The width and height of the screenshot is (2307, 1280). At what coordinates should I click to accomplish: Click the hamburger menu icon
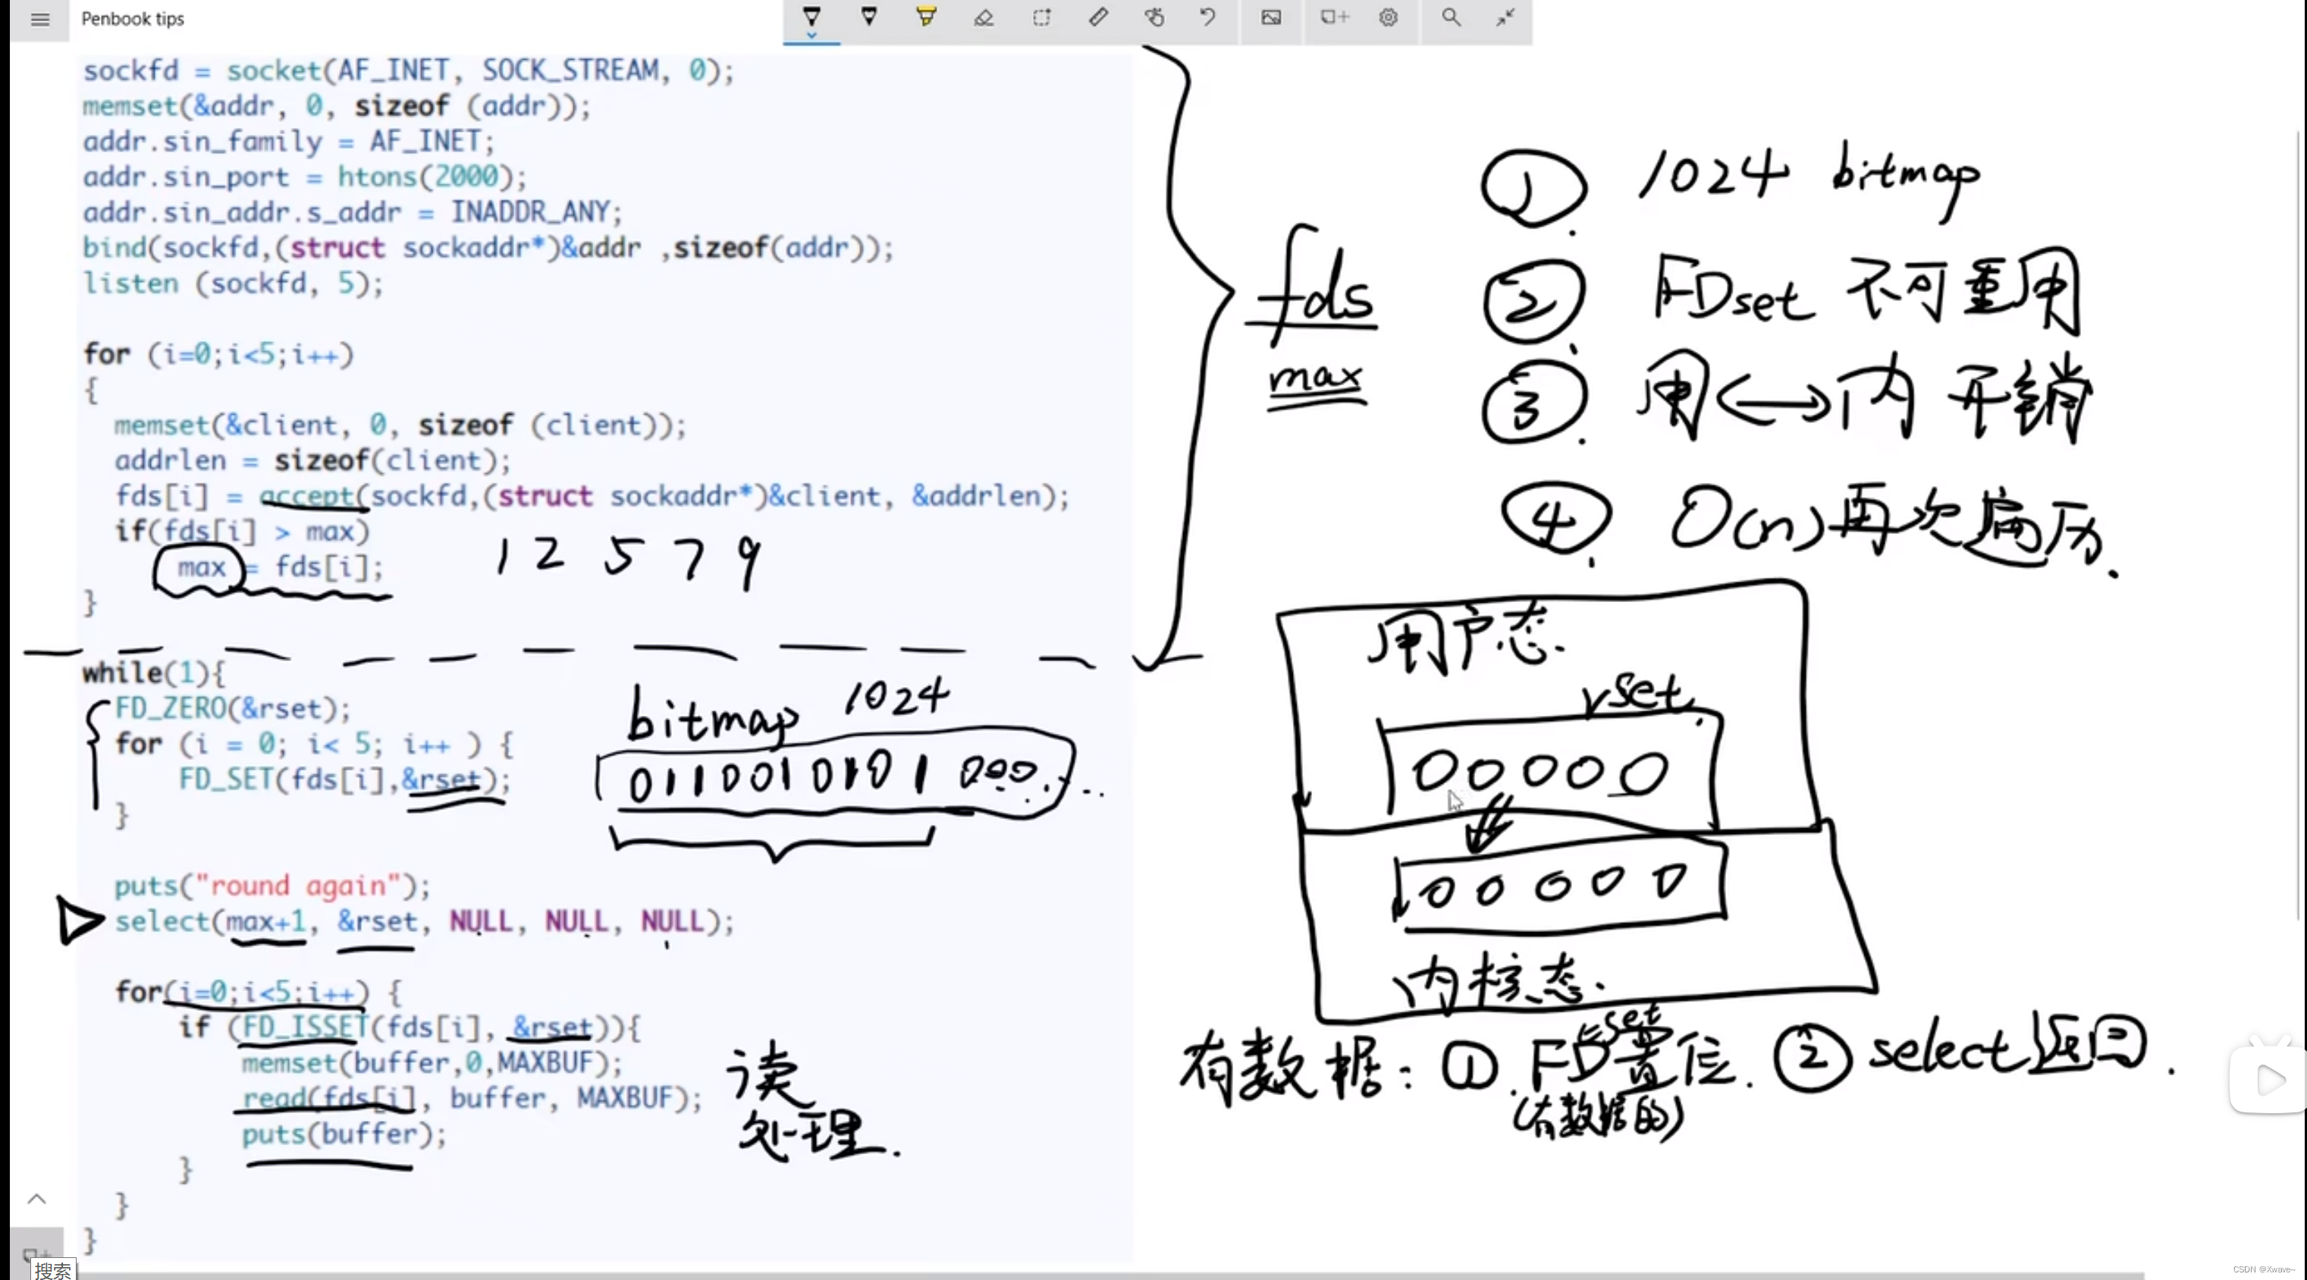click(39, 17)
